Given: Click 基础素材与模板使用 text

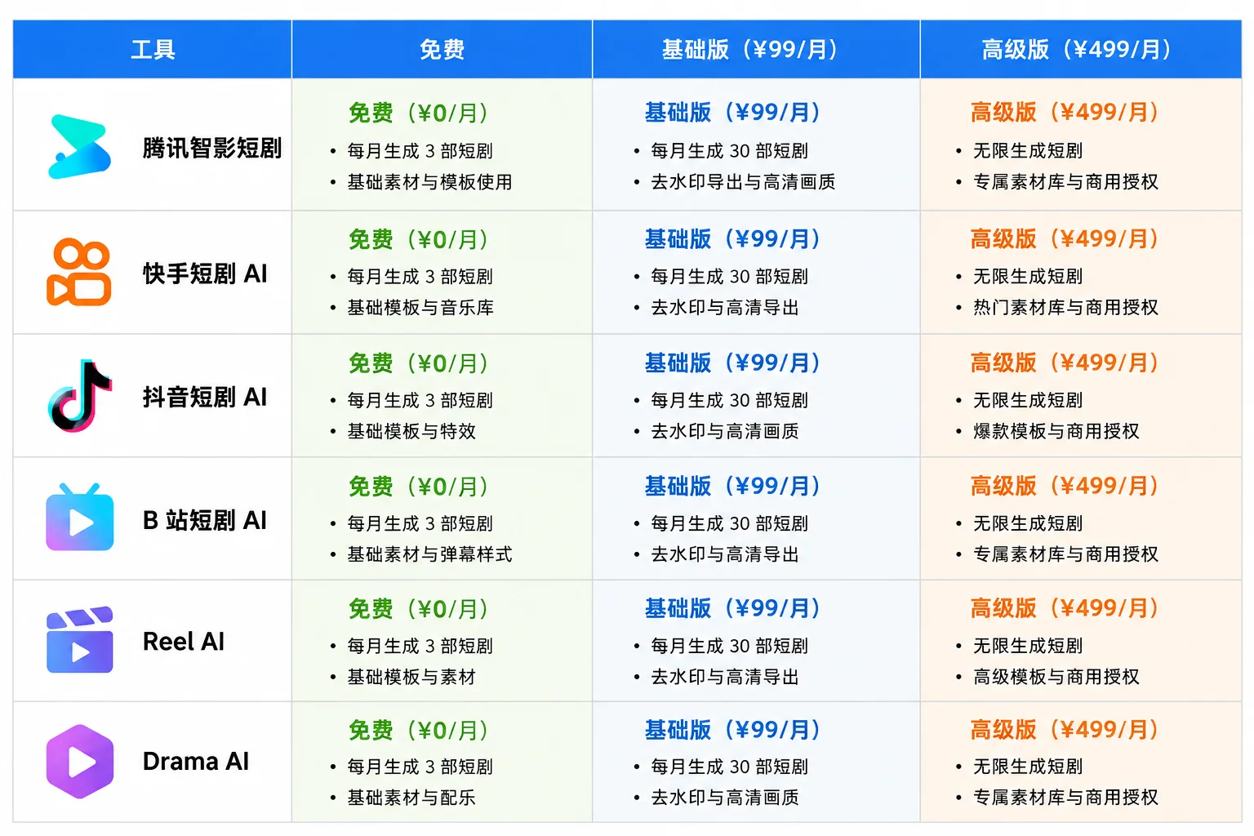Looking at the screenshot, I should point(429,182).
